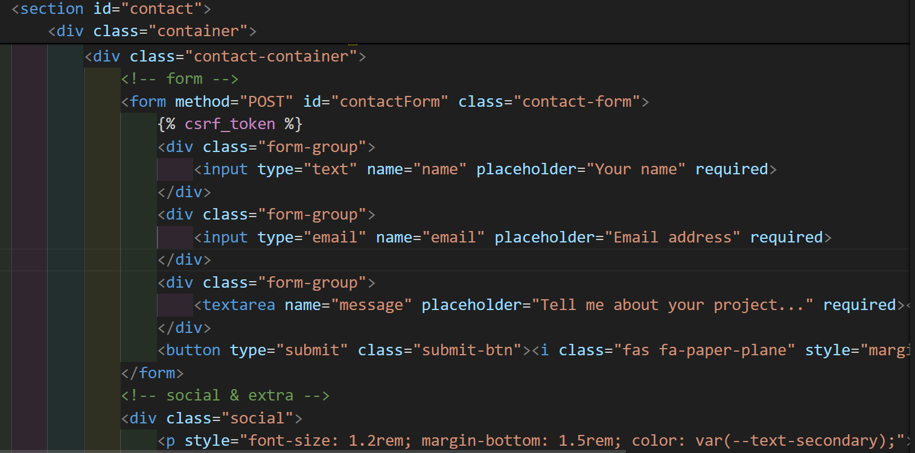Click the "contact-form" class value
Viewport: 915px width, 453px height.
click(x=577, y=101)
